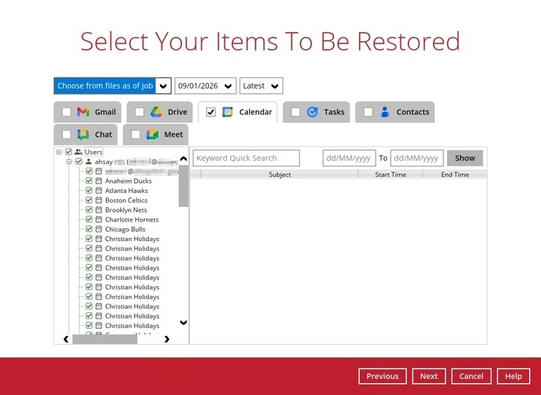The width and height of the screenshot is (541, 395).
Task: Click the Contacts person icon
Action: tap(385, 112)
